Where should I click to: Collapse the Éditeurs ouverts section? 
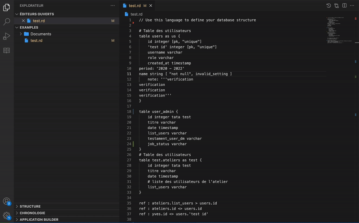[x=17, y=14]
